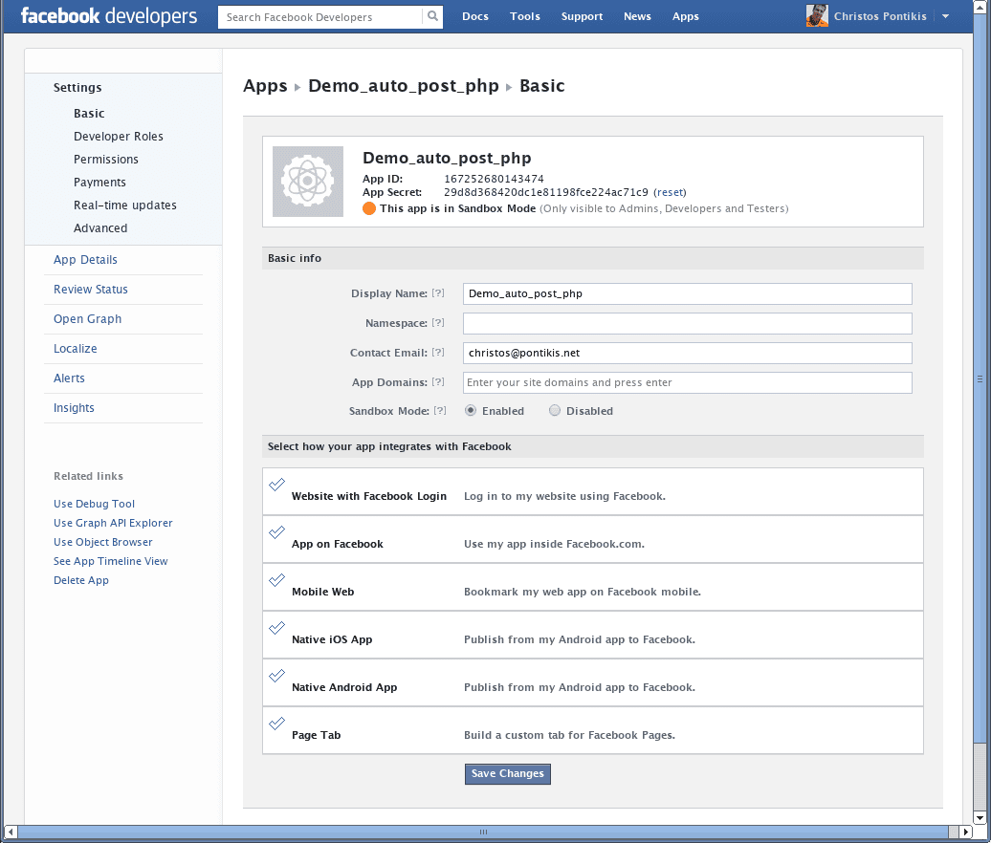The image size is (991, 843).
Task: Click checkmark icon beside App on Facebook
Action: tap(276, 532)
